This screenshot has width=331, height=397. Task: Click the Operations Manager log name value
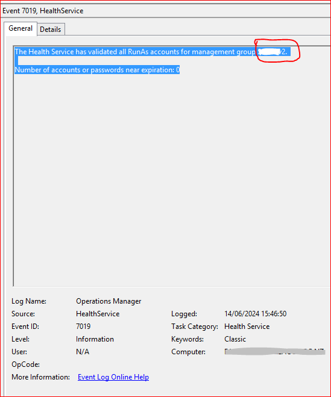click(109, 301)
